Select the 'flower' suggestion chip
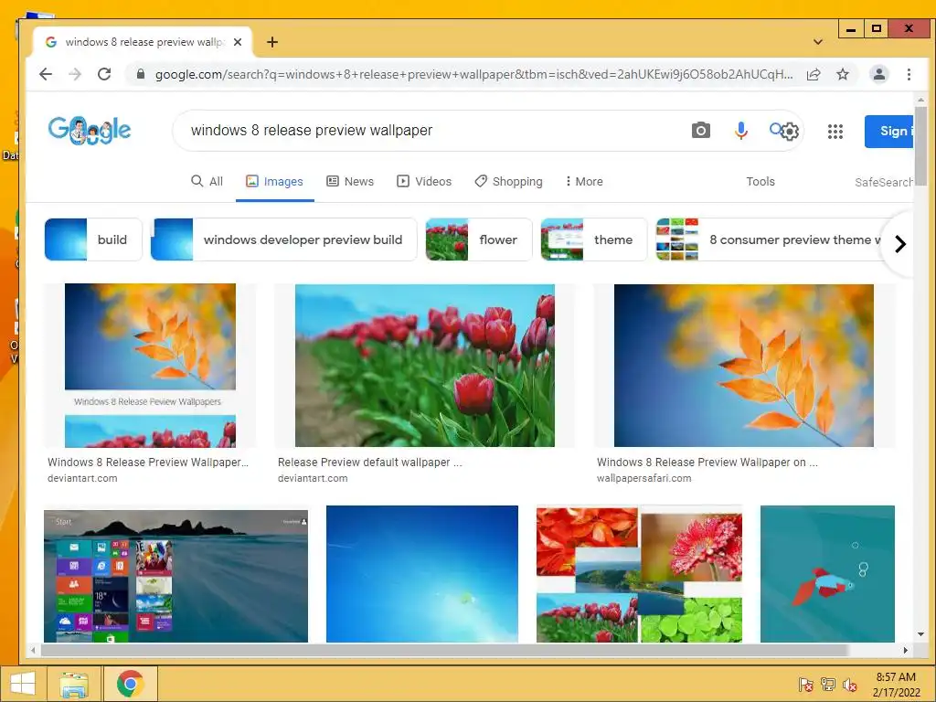Screen dimensions: 936x702 point(479,239)
